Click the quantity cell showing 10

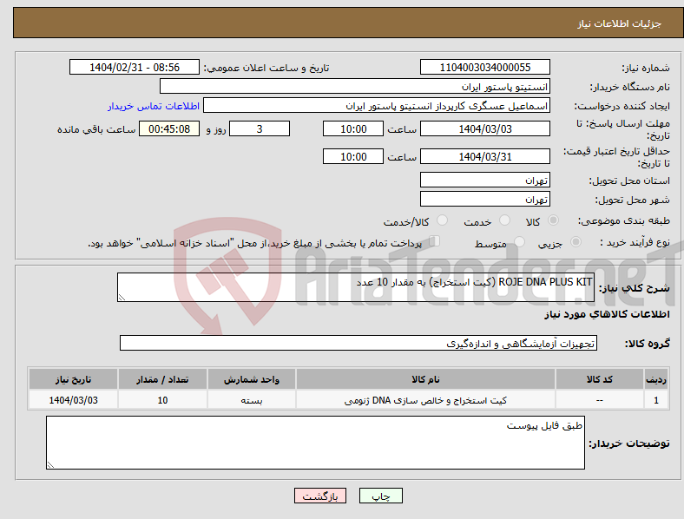pyautogui.click(x=162, y=400)
